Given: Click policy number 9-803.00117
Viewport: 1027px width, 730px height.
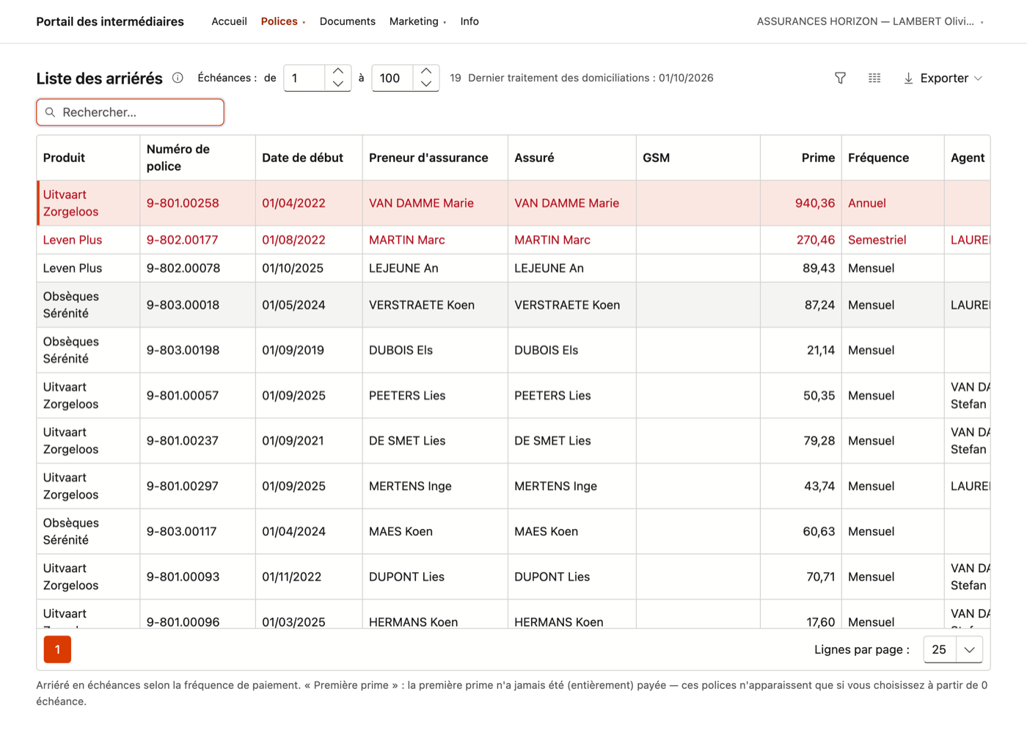Looking at the screenshot, I should tap(181, 531).
